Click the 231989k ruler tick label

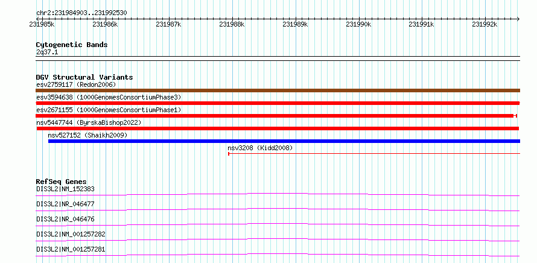pyautogui.click(x=295, y=24)
